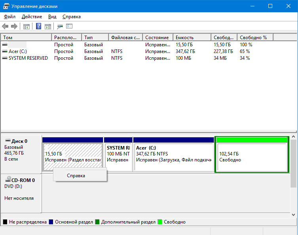Screen dimensions: 298x235
Task: Click the Диск 0 Базовый disk label
Action: [x=21, y=154]
